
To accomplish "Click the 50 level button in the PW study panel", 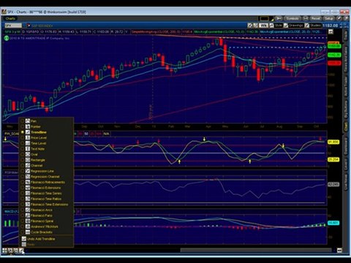I will [x=86, y=134].
